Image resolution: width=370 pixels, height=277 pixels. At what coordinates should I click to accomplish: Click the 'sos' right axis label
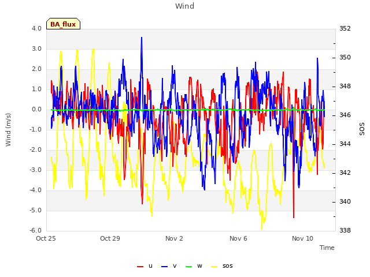[362, 129]
